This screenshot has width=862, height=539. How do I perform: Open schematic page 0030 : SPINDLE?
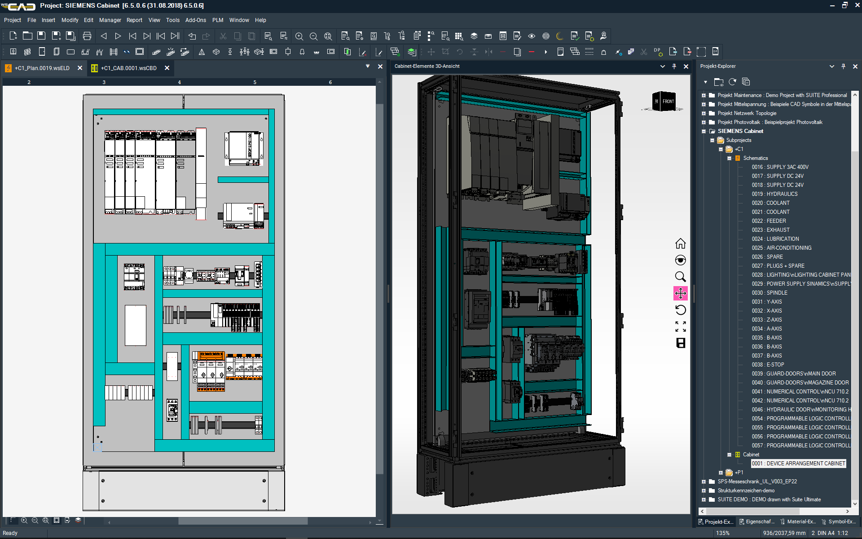coord(769,292)
